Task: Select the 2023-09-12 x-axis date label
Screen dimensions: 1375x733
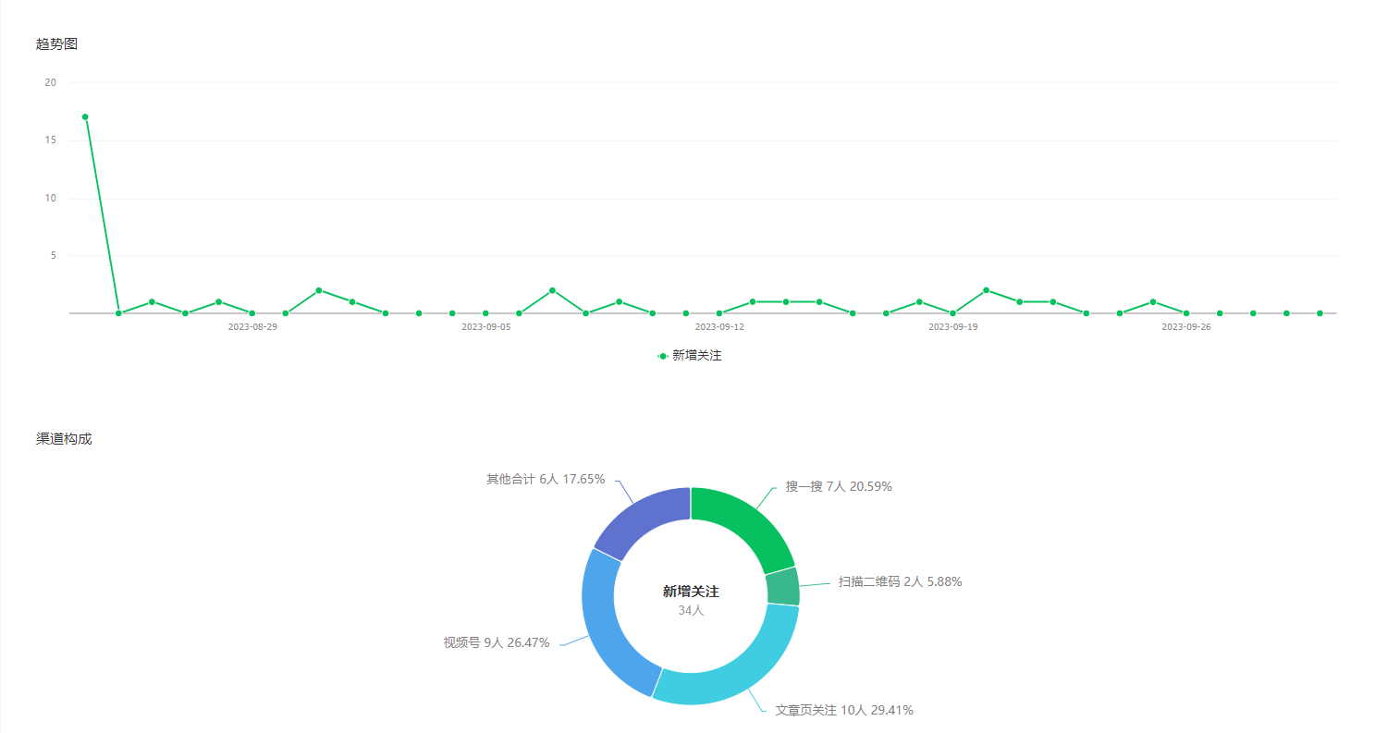Action: pos(719,327)
